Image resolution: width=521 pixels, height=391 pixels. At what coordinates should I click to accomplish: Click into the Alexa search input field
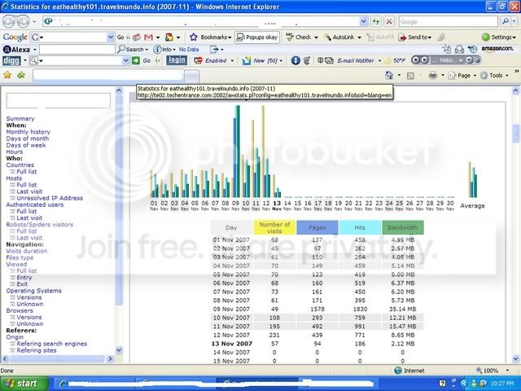[77, 50]
